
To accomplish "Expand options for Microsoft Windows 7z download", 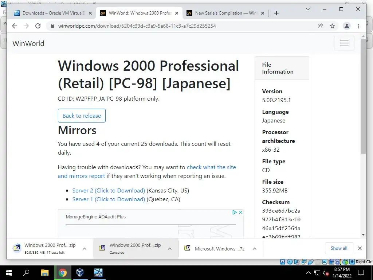I will (x=255, y=249).
